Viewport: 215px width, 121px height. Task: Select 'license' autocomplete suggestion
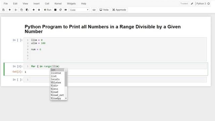click(x=57, y=73)
